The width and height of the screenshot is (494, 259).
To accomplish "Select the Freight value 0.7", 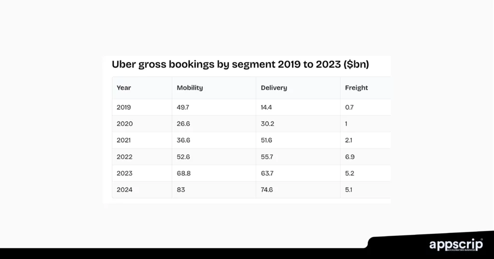I will click(350, 107).
